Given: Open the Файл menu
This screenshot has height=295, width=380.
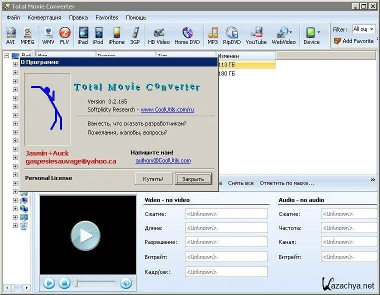Looking at the screenshot, I should 13,17.
